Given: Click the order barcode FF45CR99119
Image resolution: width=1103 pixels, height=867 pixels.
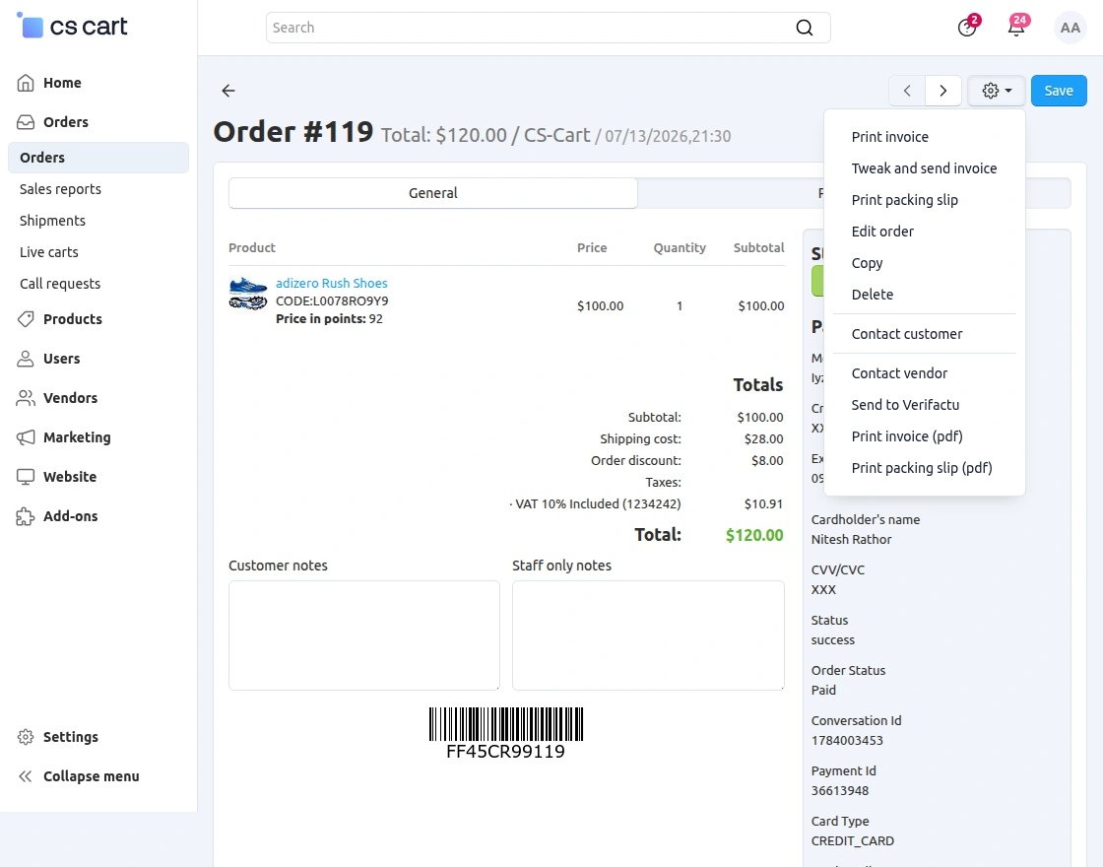Looking at the screenshot, I should coord(506,733).
